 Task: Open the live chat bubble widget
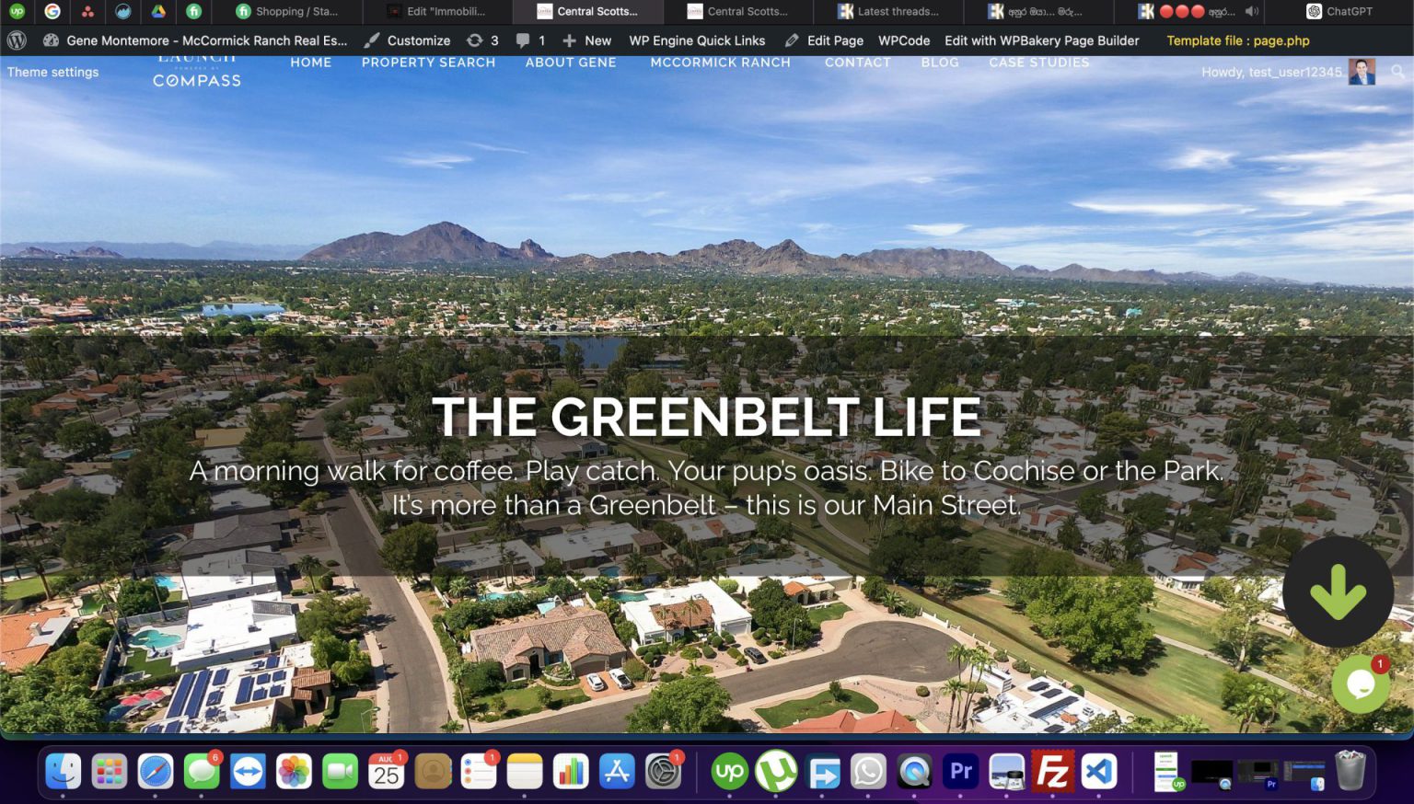[x=1360, y=683]
